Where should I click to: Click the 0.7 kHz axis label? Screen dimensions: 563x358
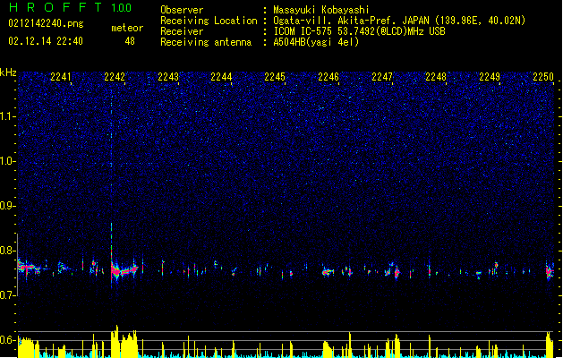coord(8,295)
